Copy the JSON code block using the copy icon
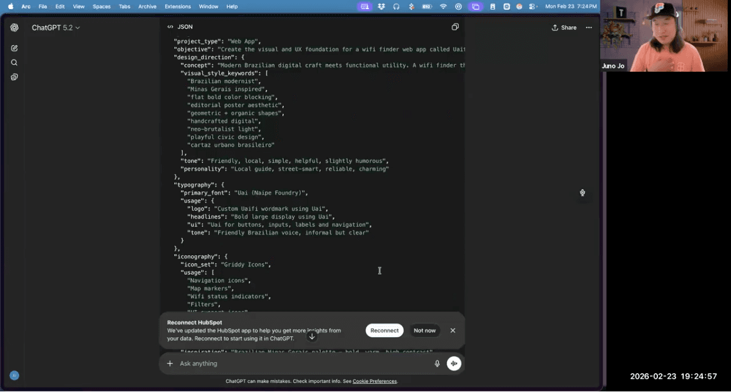Screen dimensions: 731x392 pyautogui.click(x=454, y=27)
